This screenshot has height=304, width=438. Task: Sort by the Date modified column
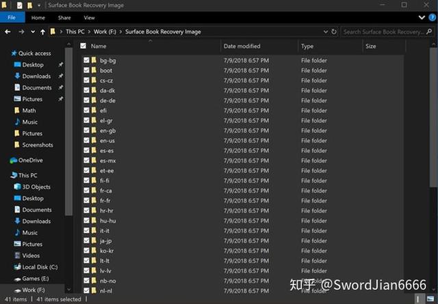click(x=242, y=46)
